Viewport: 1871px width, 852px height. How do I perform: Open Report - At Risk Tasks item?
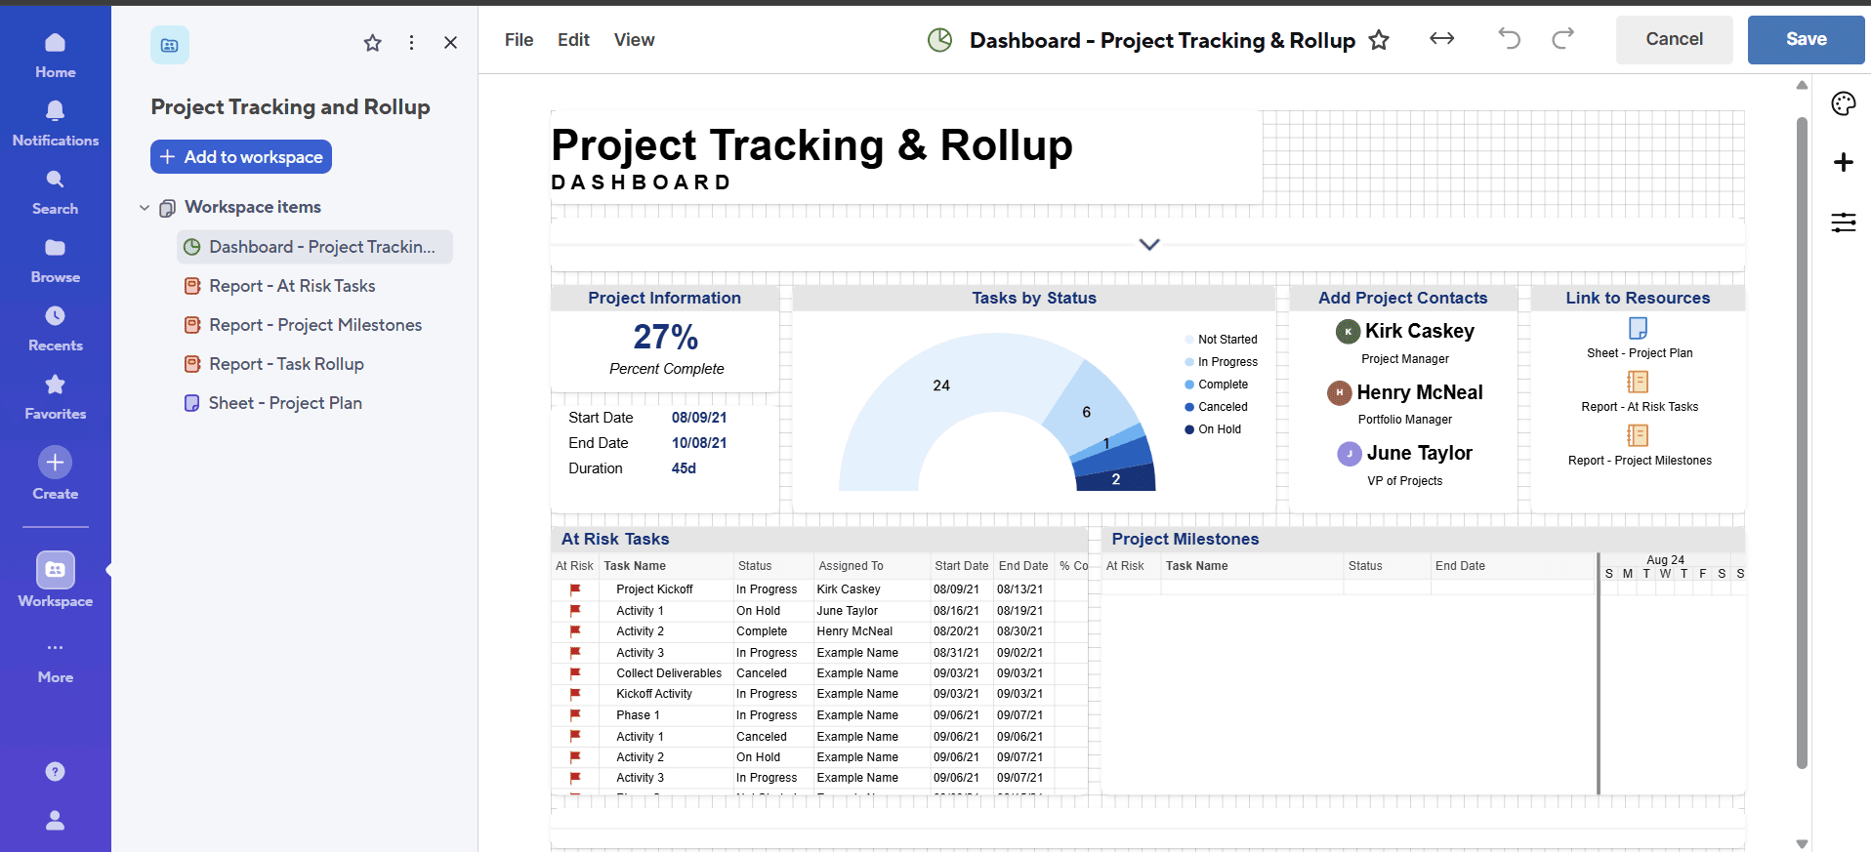tap(291, 286)
